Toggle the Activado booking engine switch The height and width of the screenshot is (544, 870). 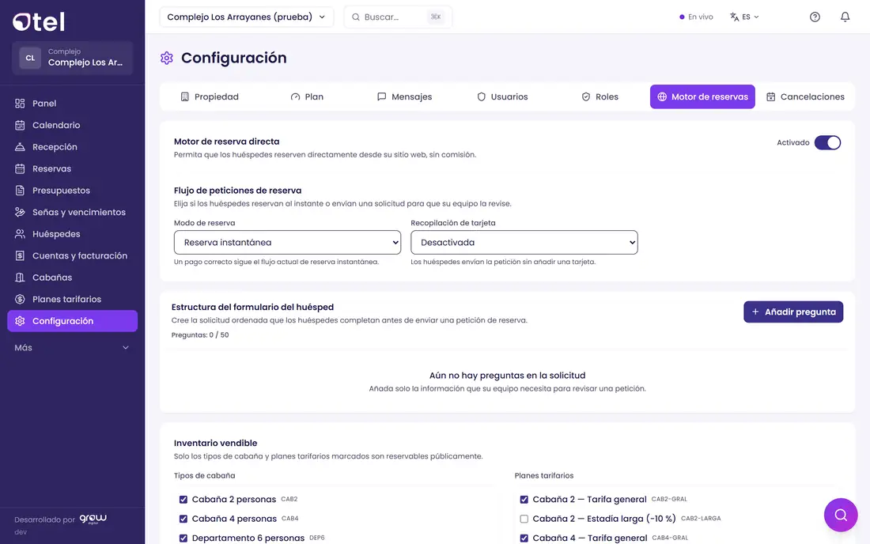[x=827, y=142]
